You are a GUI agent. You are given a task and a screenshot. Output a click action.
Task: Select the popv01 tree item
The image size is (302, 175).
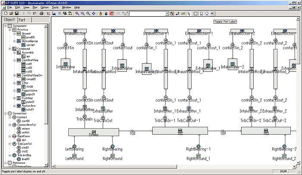coord(31,94)
